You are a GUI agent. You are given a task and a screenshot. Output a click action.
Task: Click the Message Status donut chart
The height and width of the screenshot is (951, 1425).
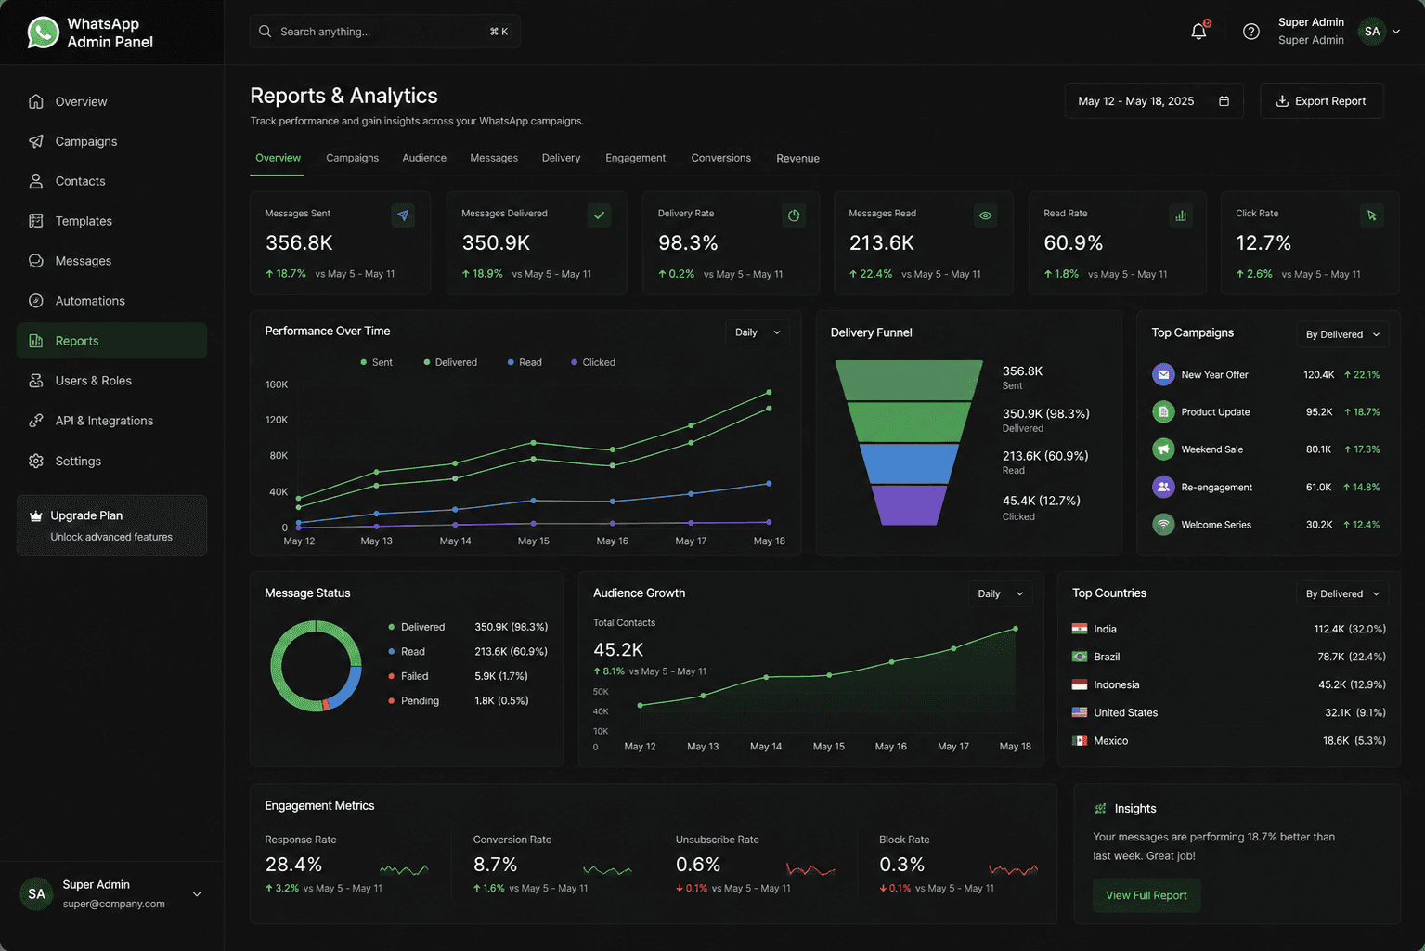[316, 666]
